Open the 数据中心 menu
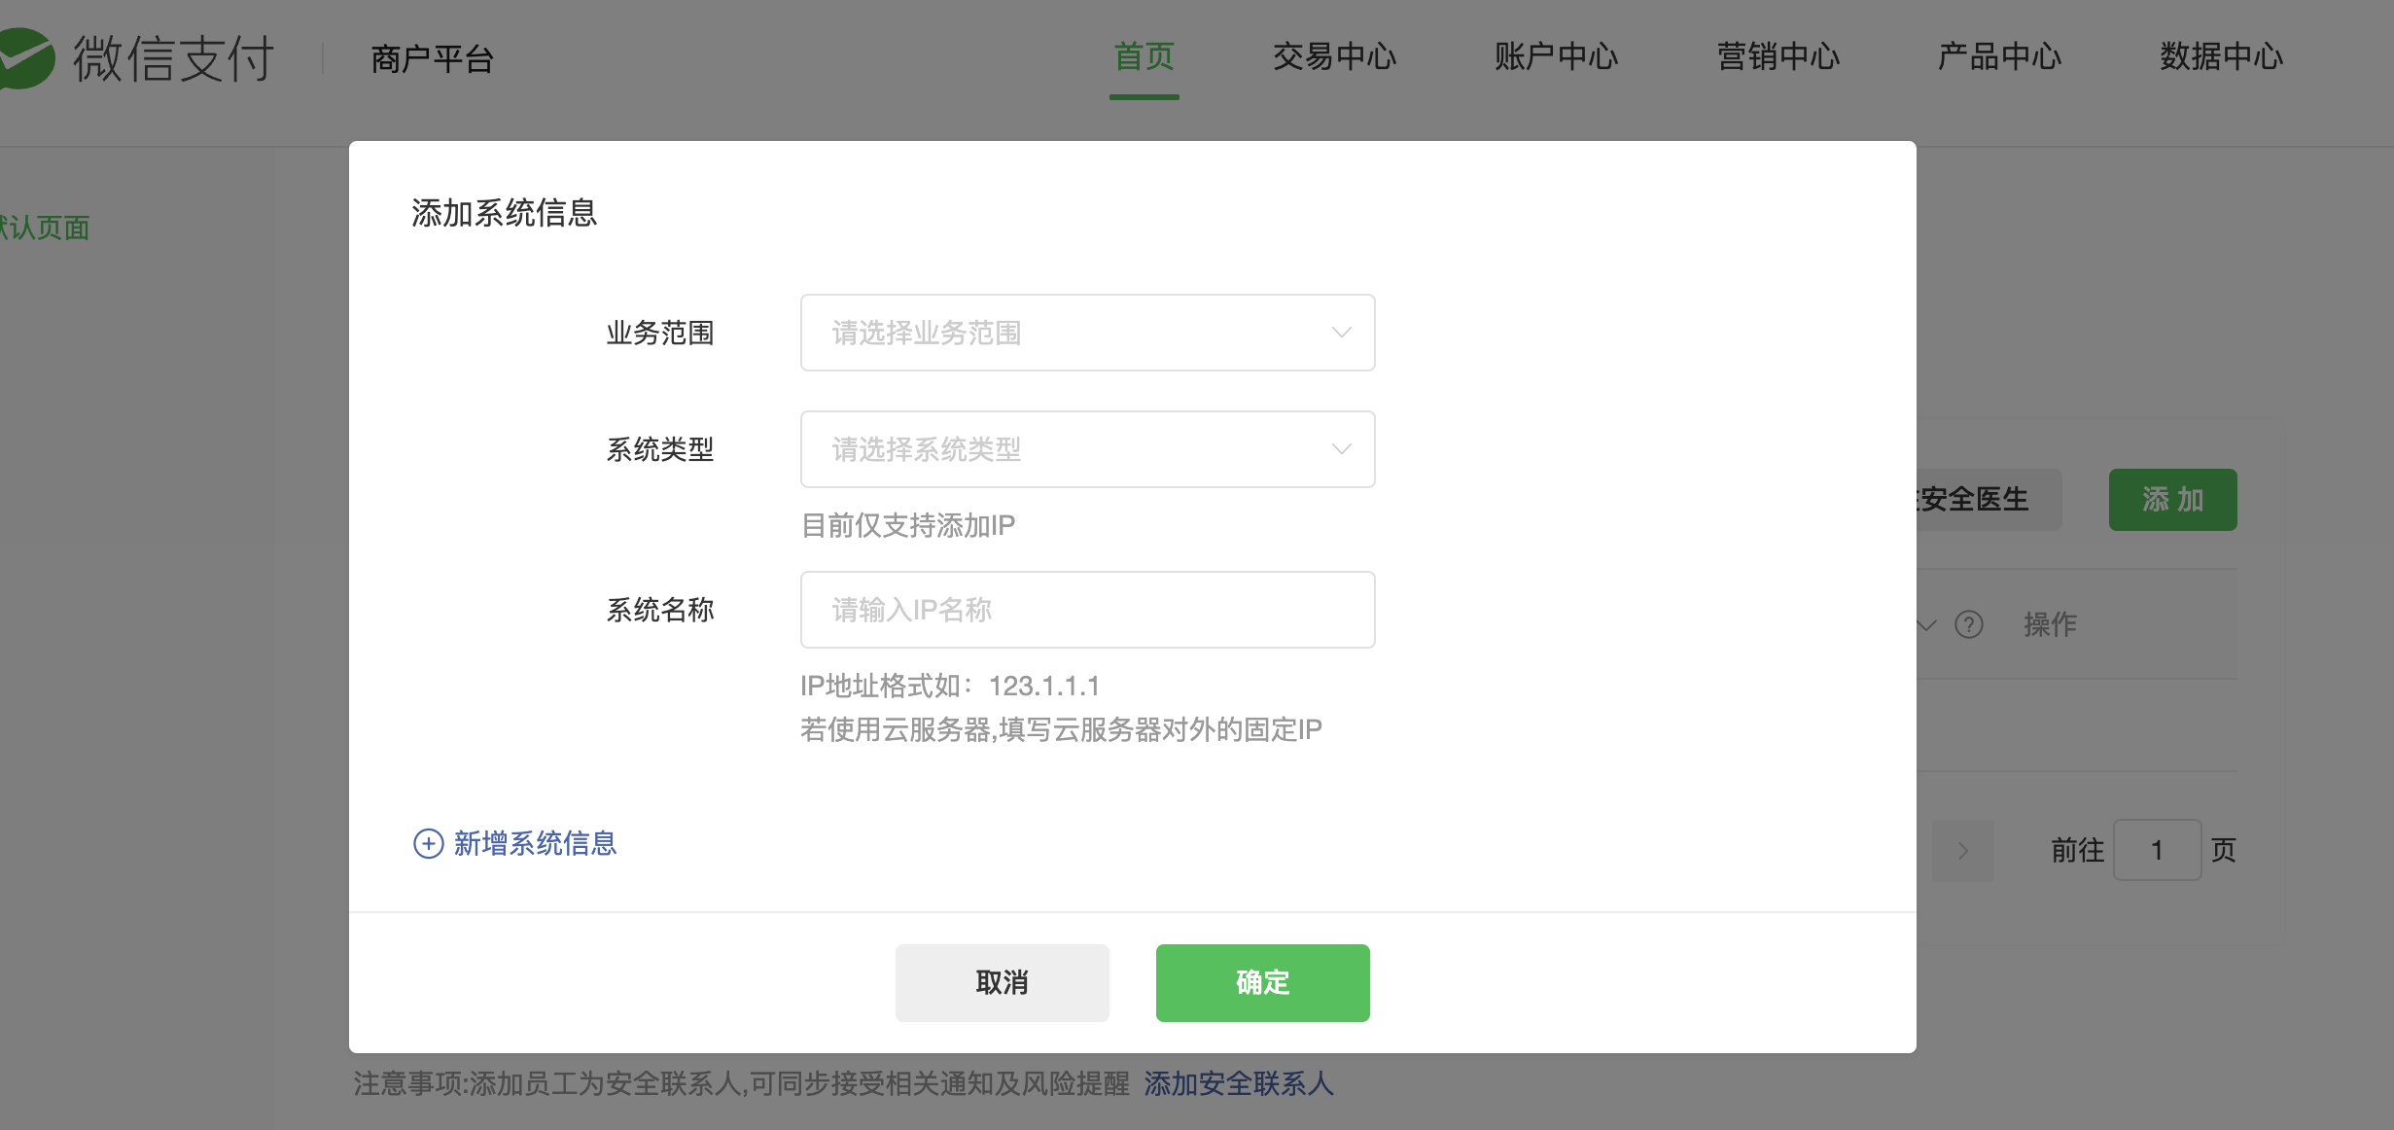 point(2221,57)
